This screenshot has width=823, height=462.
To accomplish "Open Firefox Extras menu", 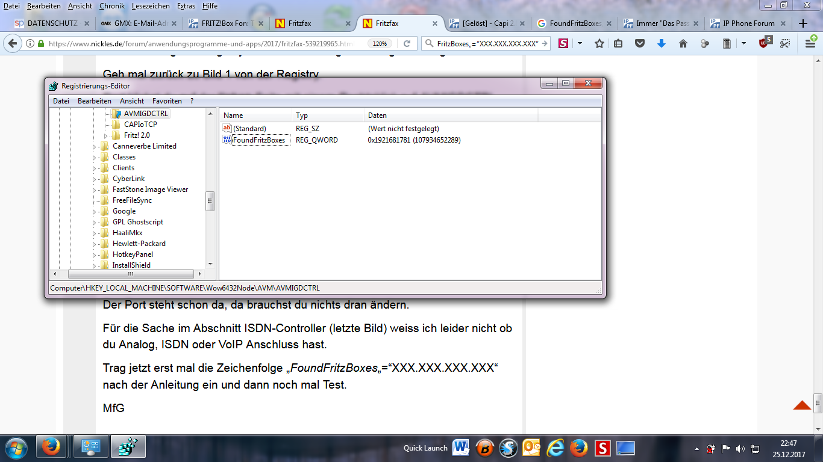I will tap(186, 5).
